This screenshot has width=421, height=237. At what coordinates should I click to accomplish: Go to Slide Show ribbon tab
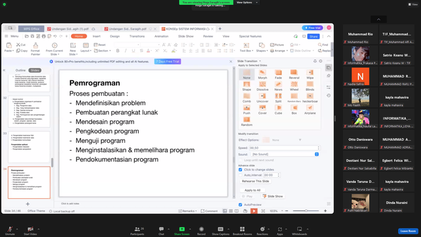(186, 36)
